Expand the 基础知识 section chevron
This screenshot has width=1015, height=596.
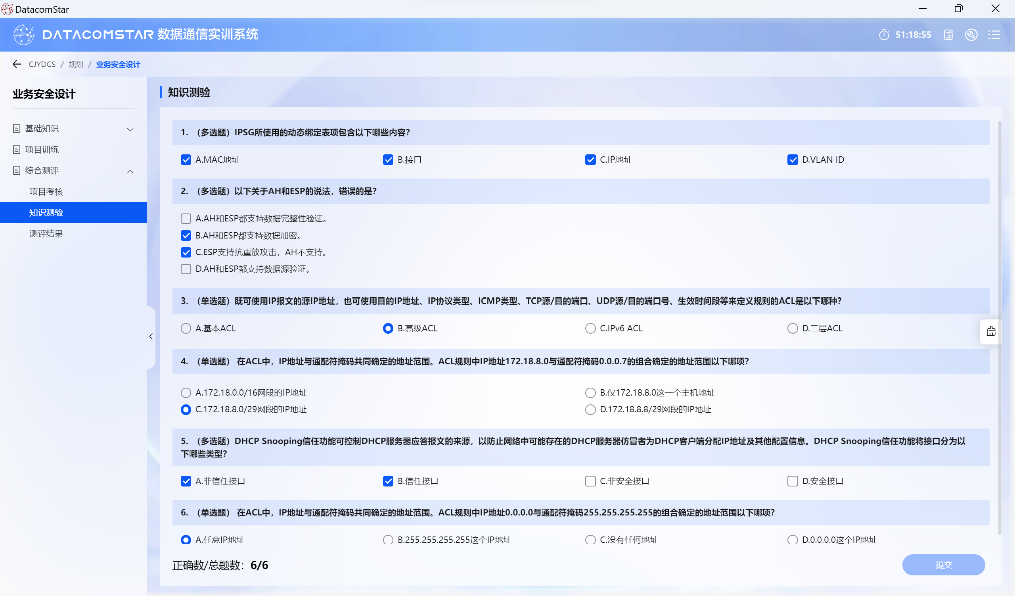coord(130,129)
